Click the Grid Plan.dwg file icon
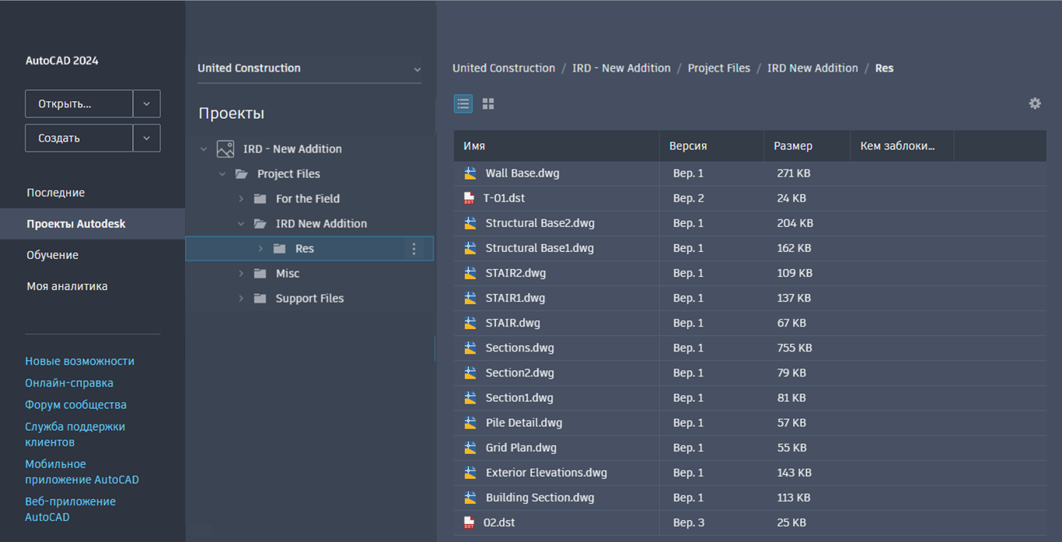This screenshot has width=1062, height=542. [470, 448]
